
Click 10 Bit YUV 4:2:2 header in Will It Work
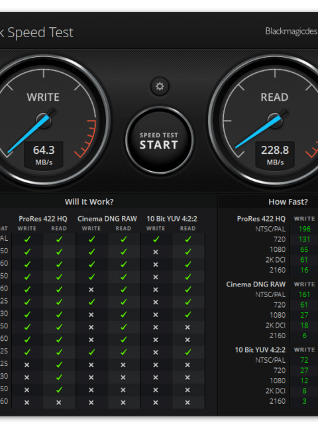(172, 219)
